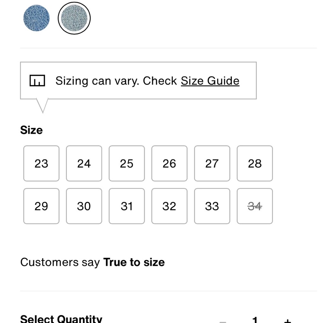The width and height of the screenshot is (323, 323).
Task: Tap the size 31 box
Action: (127, 206)
